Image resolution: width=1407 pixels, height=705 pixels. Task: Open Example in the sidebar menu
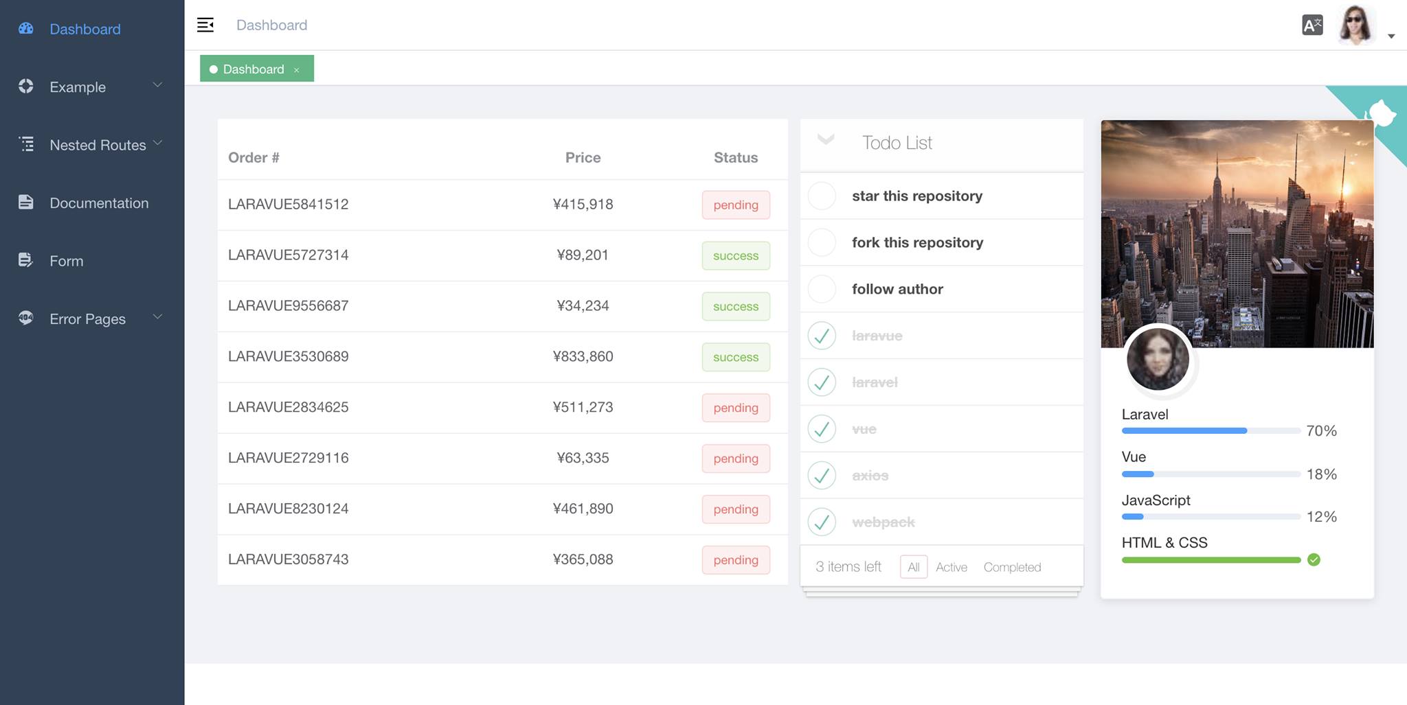92,86
